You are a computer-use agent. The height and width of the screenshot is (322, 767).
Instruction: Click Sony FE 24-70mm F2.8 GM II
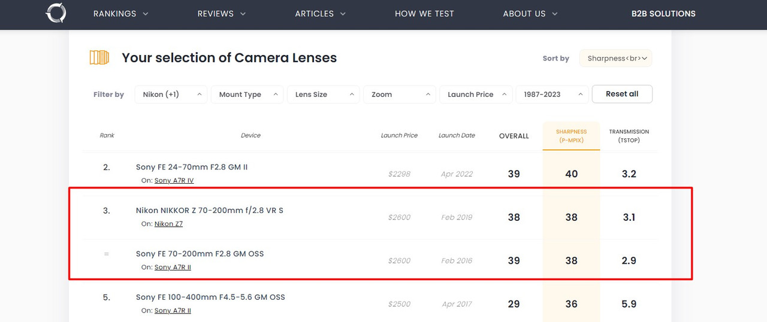click(192, 167)
